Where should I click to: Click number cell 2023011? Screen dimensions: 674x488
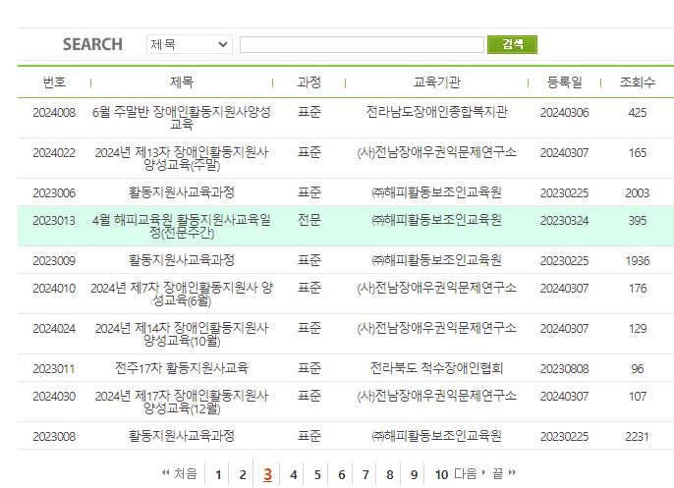click(x=54, y=368)
